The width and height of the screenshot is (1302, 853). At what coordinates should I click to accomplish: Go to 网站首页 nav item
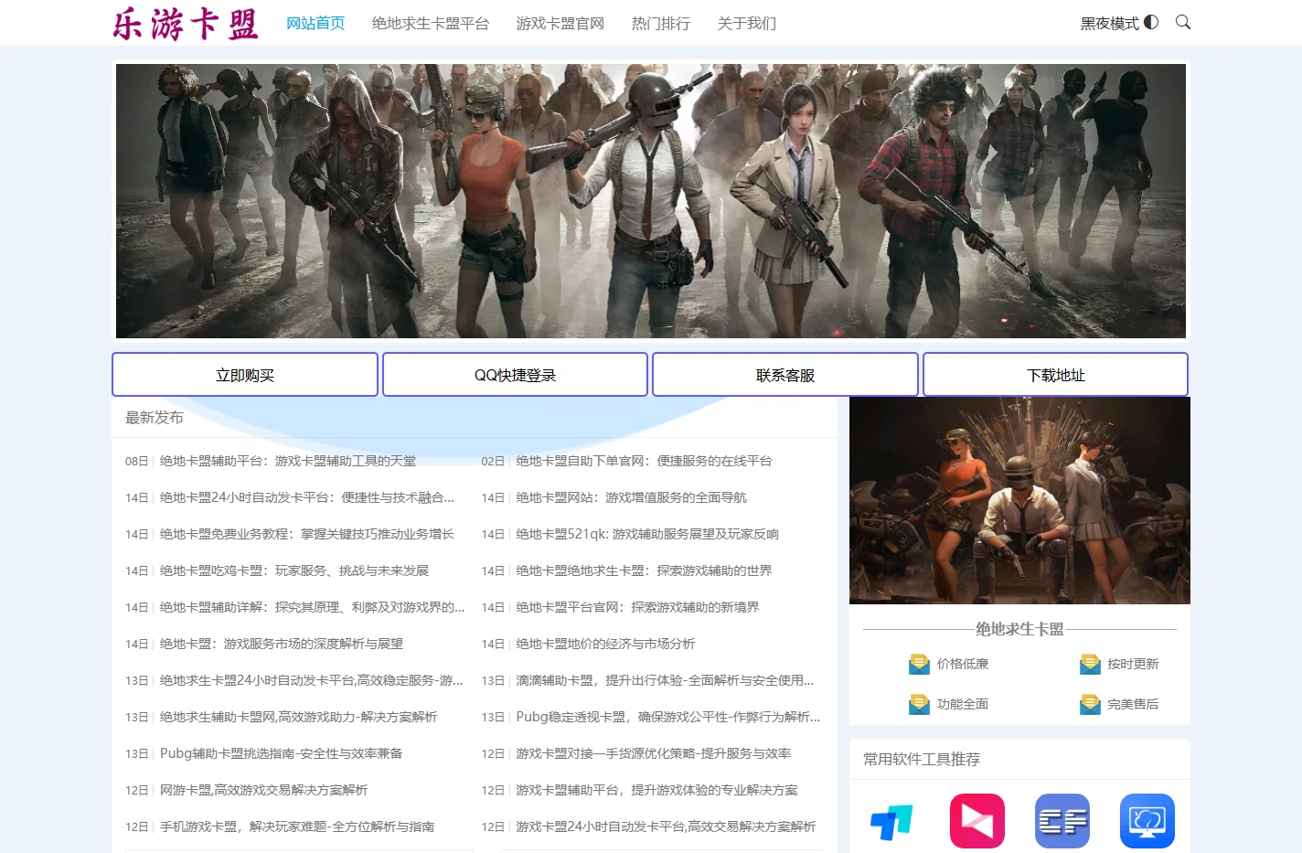pos(315,23)
